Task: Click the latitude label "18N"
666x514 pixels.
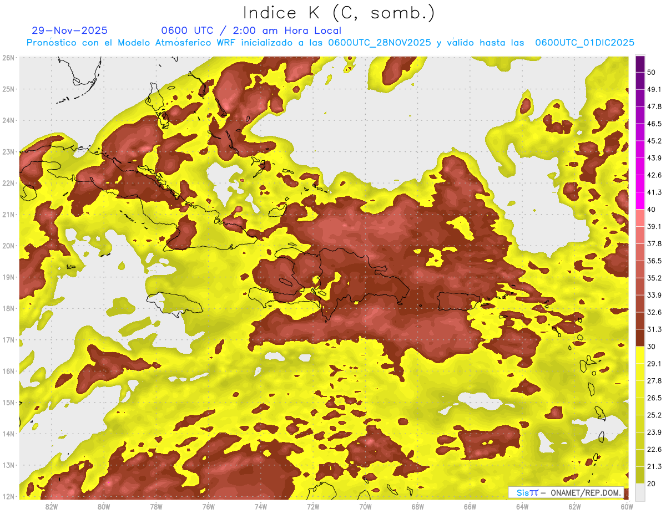Action: (x=8, y=308)
